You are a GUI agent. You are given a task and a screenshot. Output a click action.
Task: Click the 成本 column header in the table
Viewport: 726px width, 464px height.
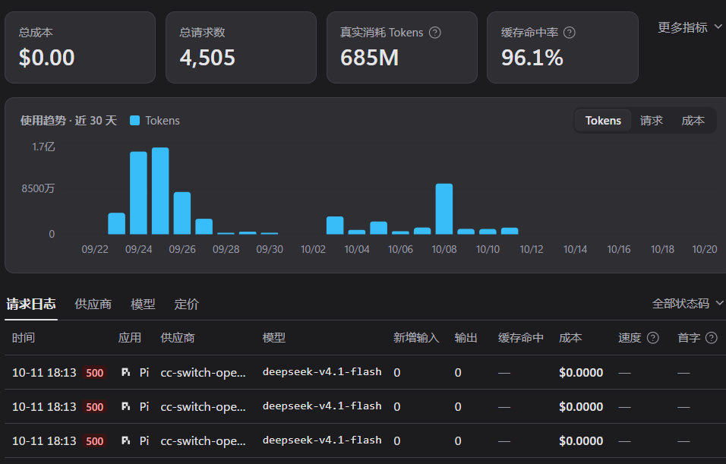click(x=570, y=338)
